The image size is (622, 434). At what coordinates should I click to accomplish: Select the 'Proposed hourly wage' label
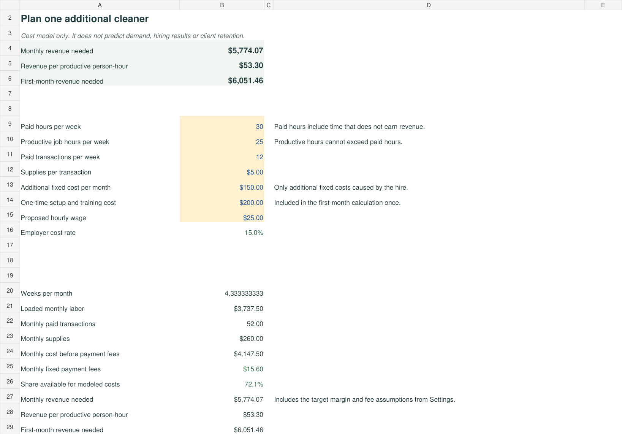pos(54,218)
